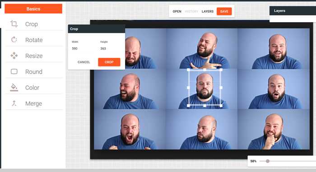Select the Resize tool icon
Image resolution: width=316 pixels, height=172 pixels.
click(14, 56)
